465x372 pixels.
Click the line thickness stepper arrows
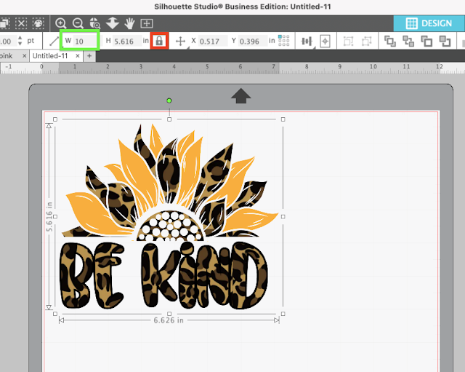tap(20, 41)
